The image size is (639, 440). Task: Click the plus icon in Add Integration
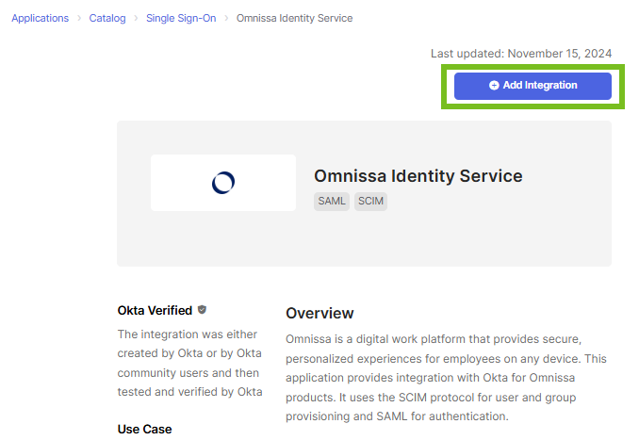point(494,85)
